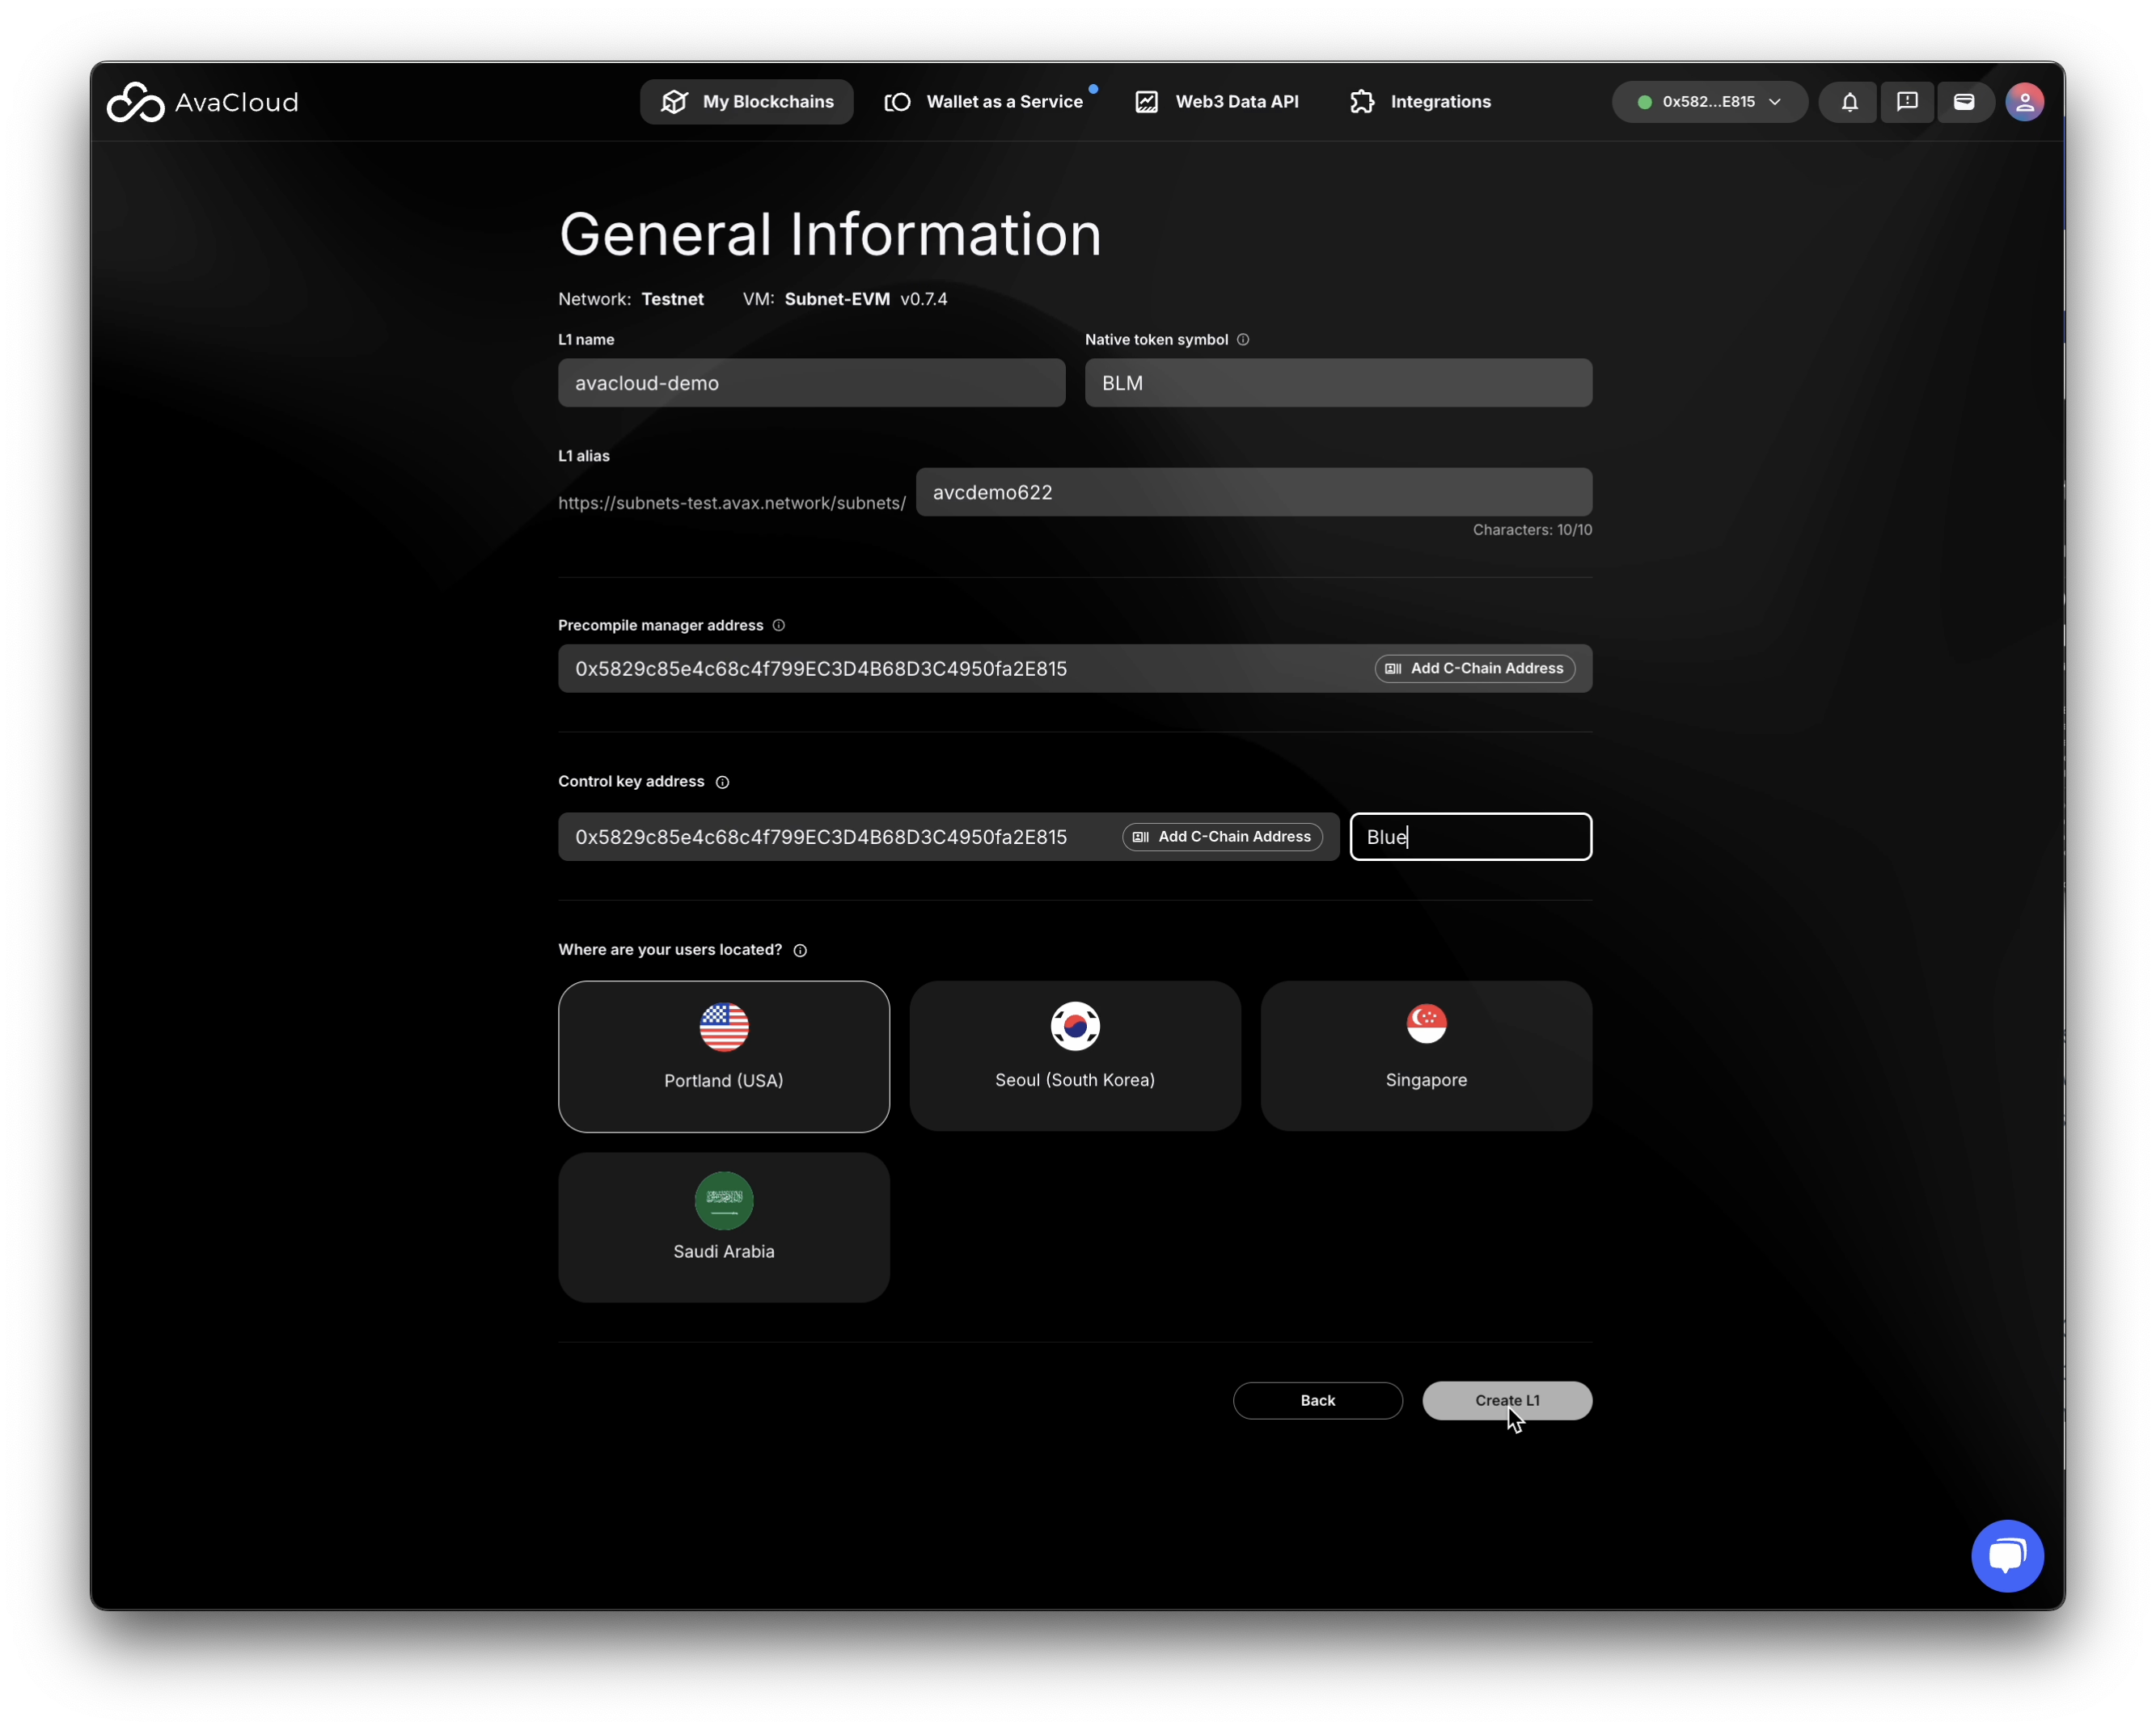Image resolution: width=2156 pixels, height=1730 pixels.
Task: Click Add C-Chain Address in precompile field
Action: click(1474, 669)
